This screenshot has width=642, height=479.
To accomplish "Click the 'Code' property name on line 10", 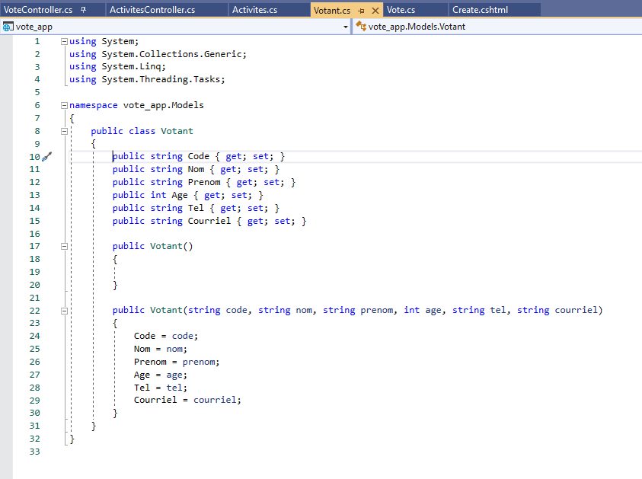I will pyautogui.click(x=199, y=156).
